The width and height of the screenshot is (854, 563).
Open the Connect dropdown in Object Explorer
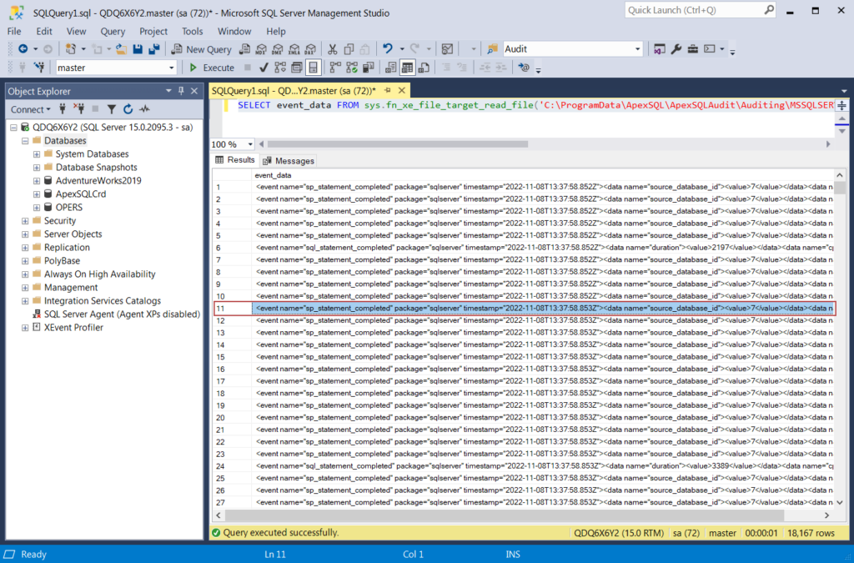click(x=31, y=109)
